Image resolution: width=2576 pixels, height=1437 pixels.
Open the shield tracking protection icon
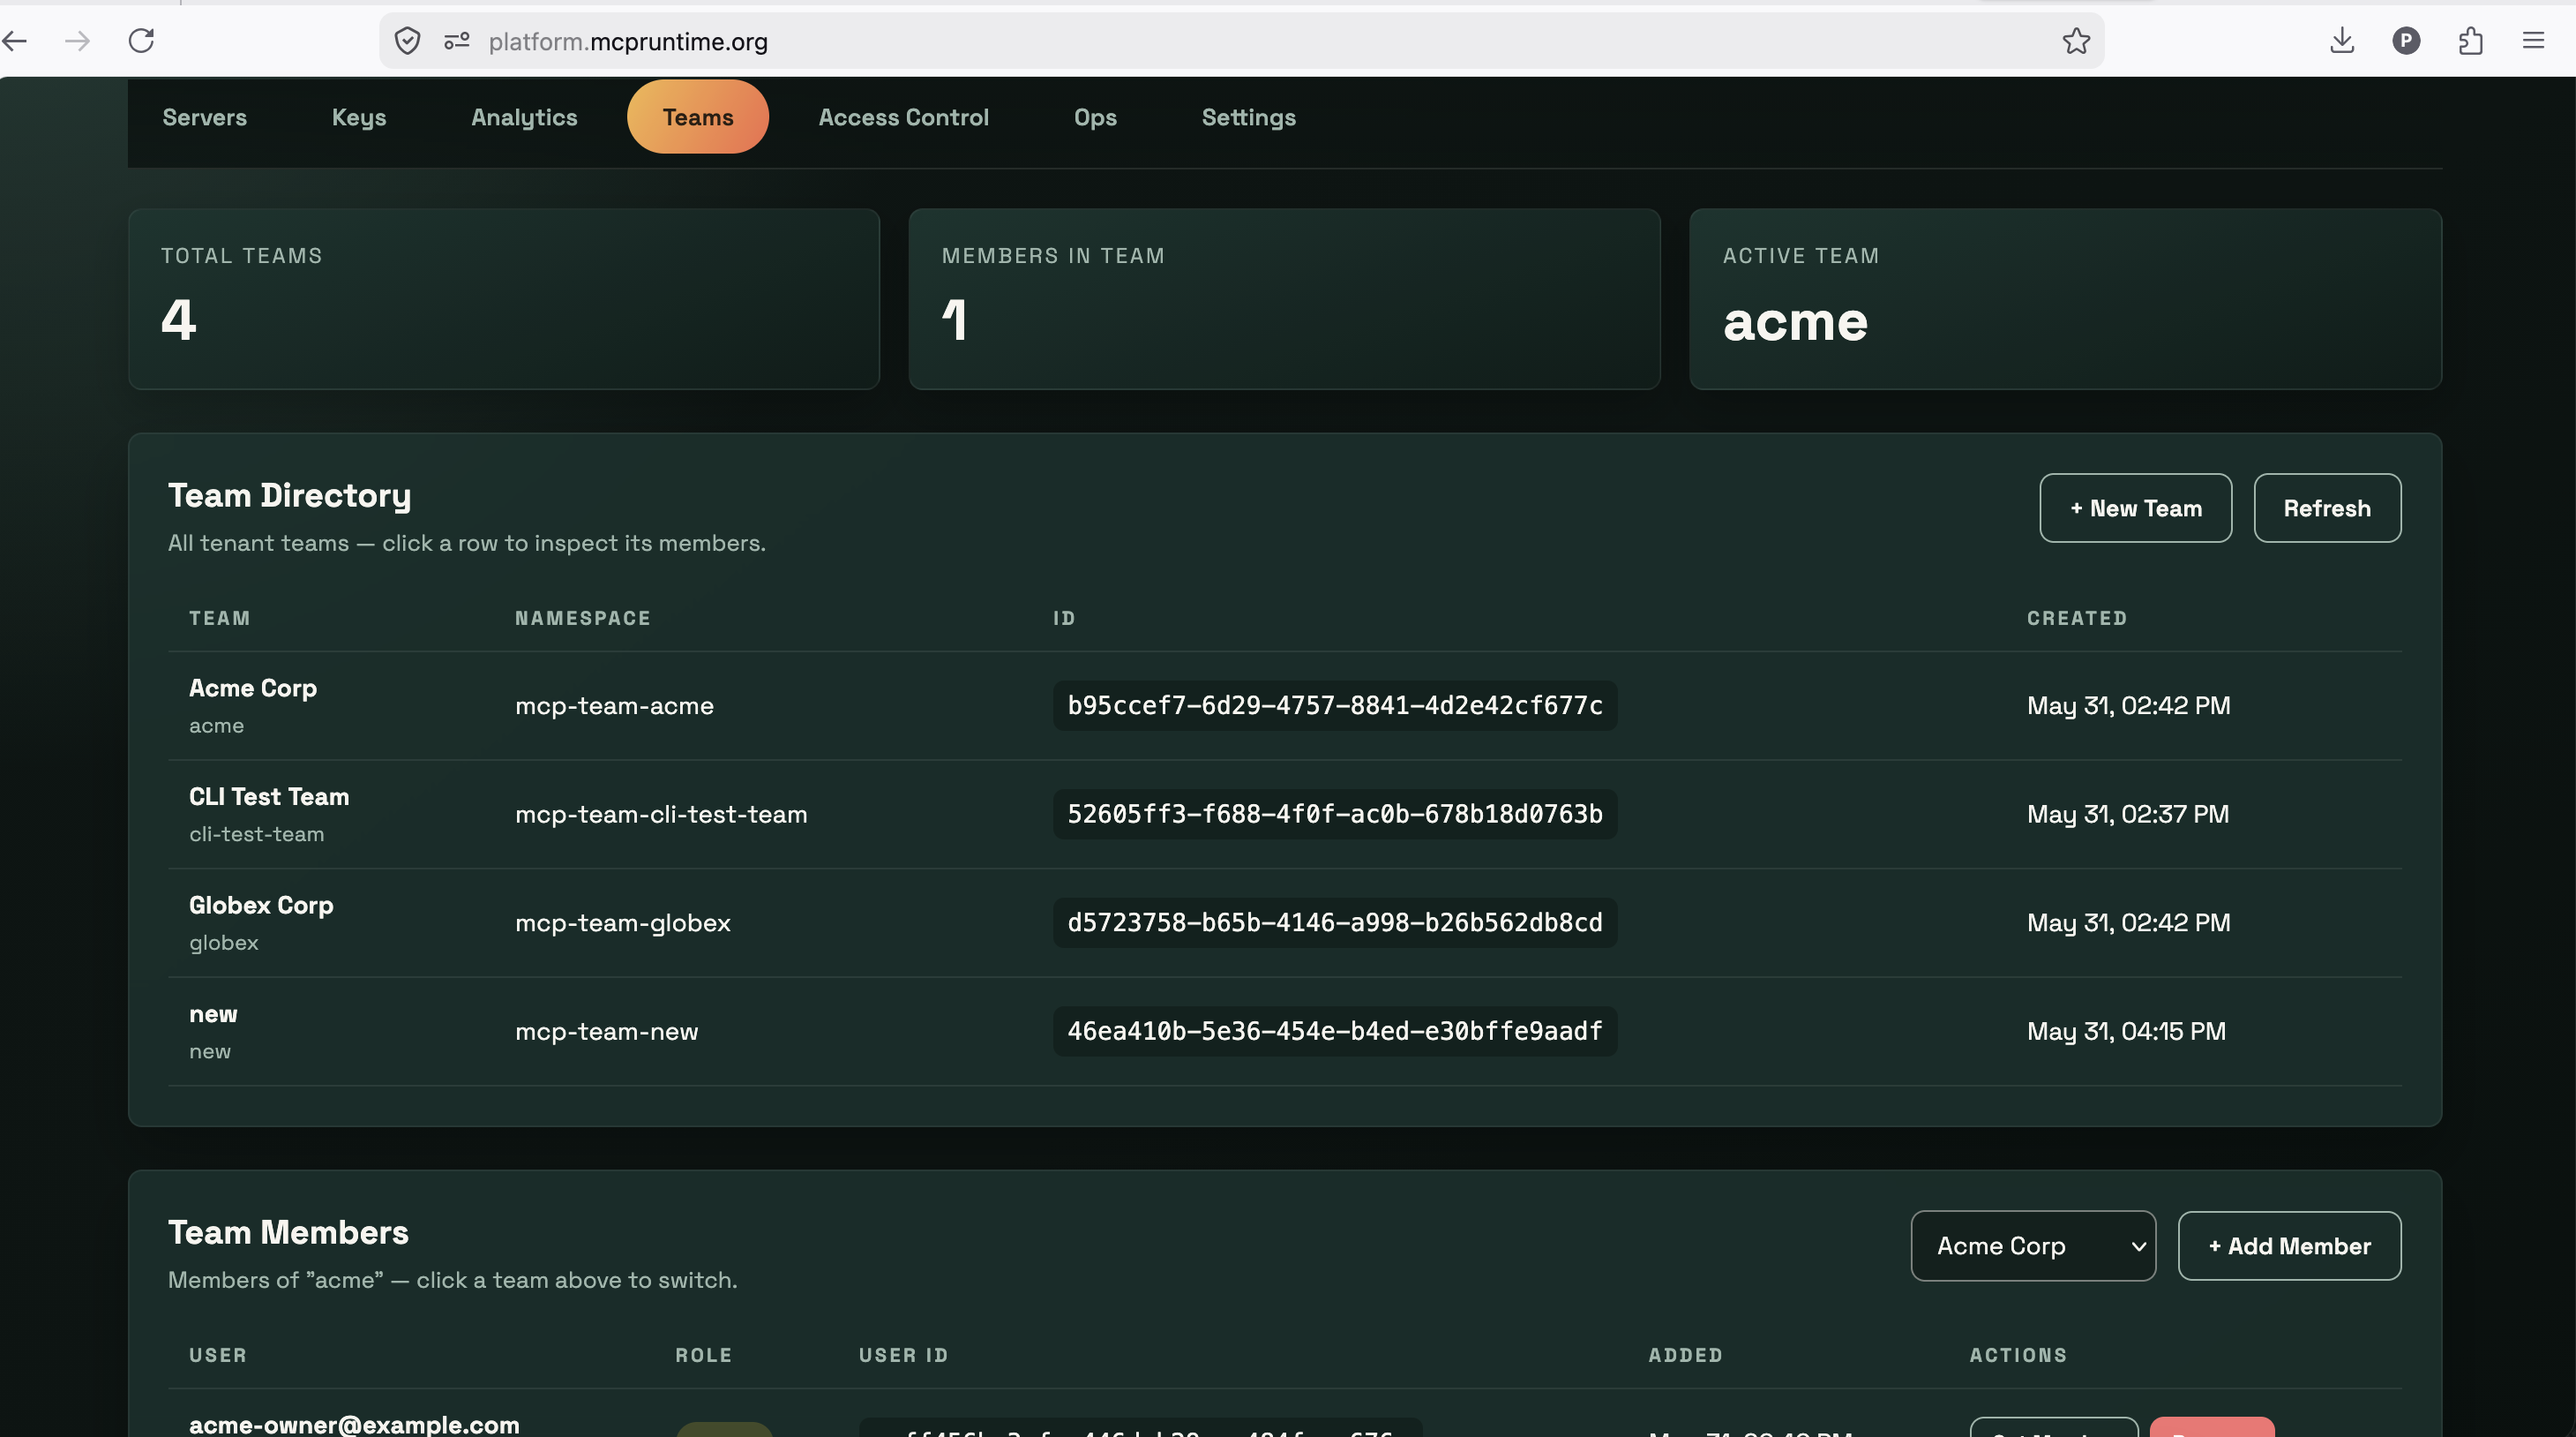(407, 41)
